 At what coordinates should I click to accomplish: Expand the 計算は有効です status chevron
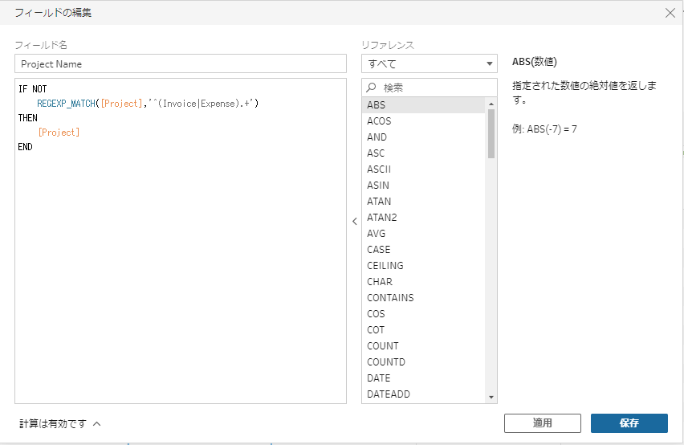pyautogui.click(x=97, y=423)
